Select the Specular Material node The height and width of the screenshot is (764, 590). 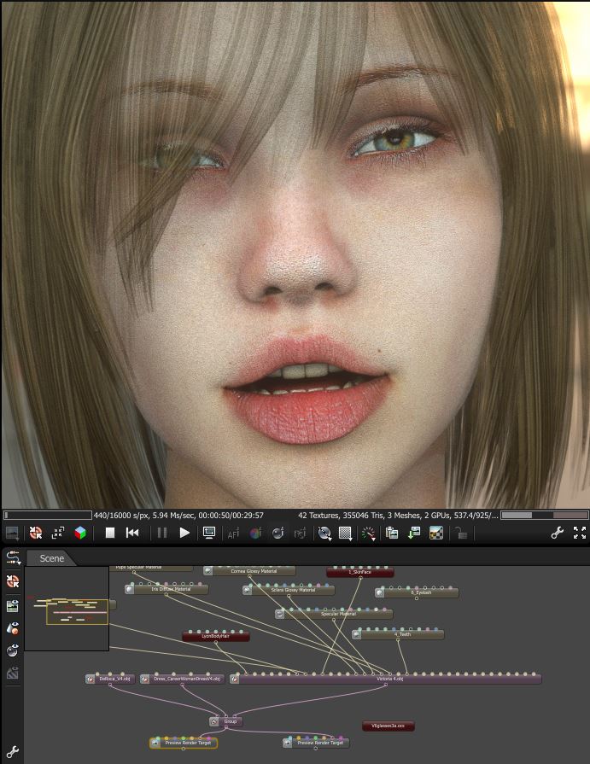pyautogui.click(x=334, y=614)
